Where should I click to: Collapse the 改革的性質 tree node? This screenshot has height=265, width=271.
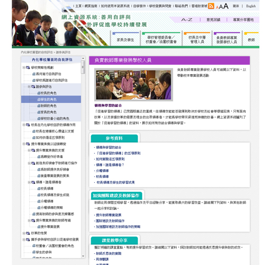(24, 233)
